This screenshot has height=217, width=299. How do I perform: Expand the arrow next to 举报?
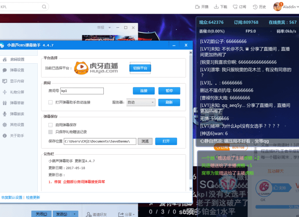pos(110,28)
